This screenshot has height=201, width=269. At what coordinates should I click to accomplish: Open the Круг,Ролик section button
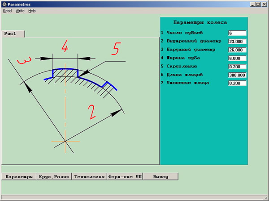54,177
